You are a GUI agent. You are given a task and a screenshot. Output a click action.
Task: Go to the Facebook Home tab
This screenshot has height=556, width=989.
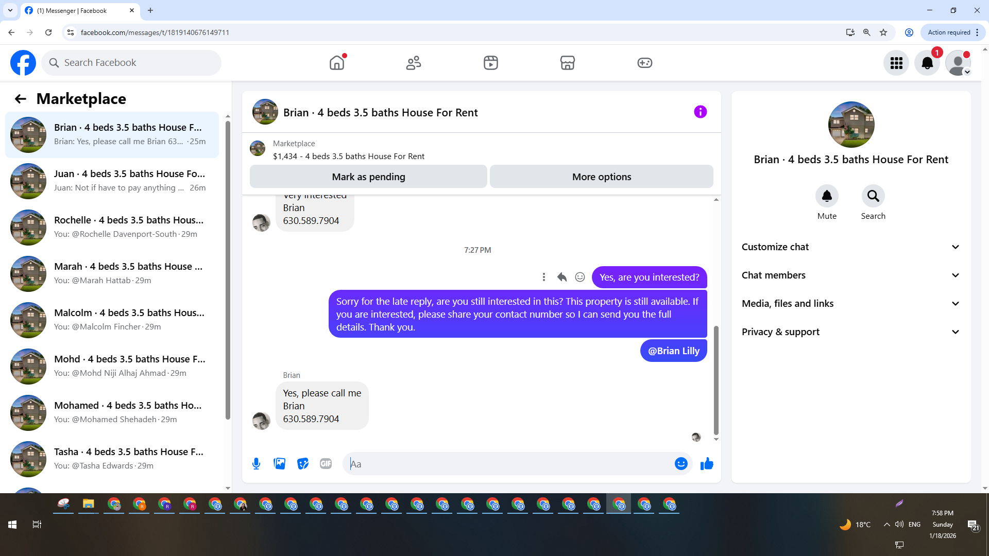pyautogui.click(x=337, y=63)
